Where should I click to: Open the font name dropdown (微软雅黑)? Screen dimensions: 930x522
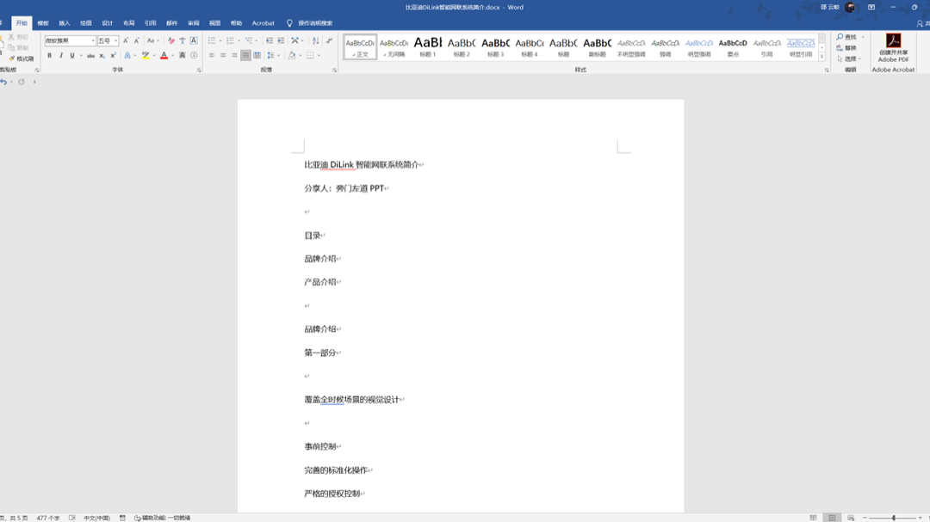pos(70,40)
